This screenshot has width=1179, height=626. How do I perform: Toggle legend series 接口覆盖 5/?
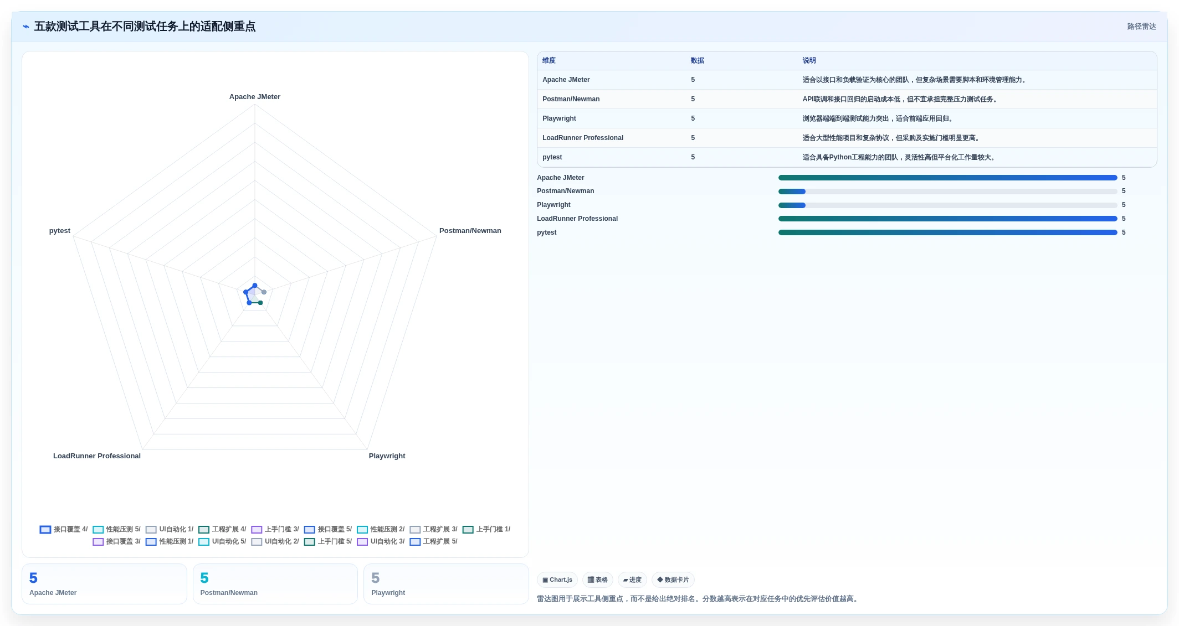coord(328,529)
